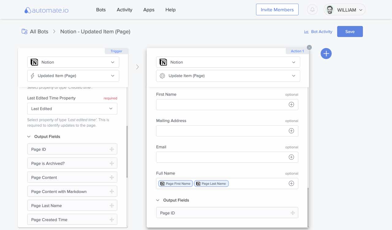Click the Notion icon in the Trigger card
Image resolution: width=392 pixels, height=230 pixels.
click(34, 62)
